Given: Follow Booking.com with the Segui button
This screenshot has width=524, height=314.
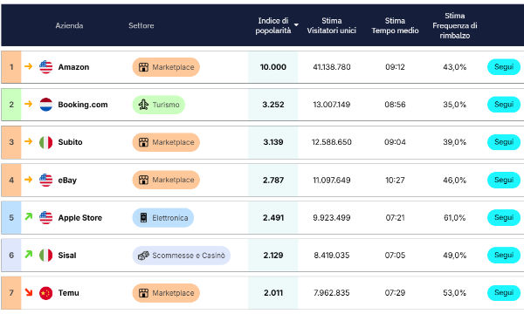Looking at the screenshot, I should pos(504,104).
